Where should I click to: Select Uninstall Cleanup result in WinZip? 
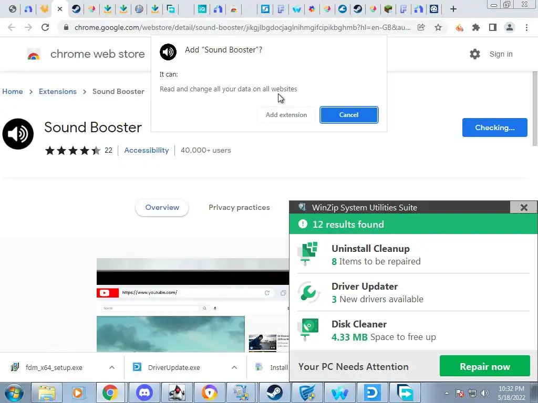[x=413, y=254]
